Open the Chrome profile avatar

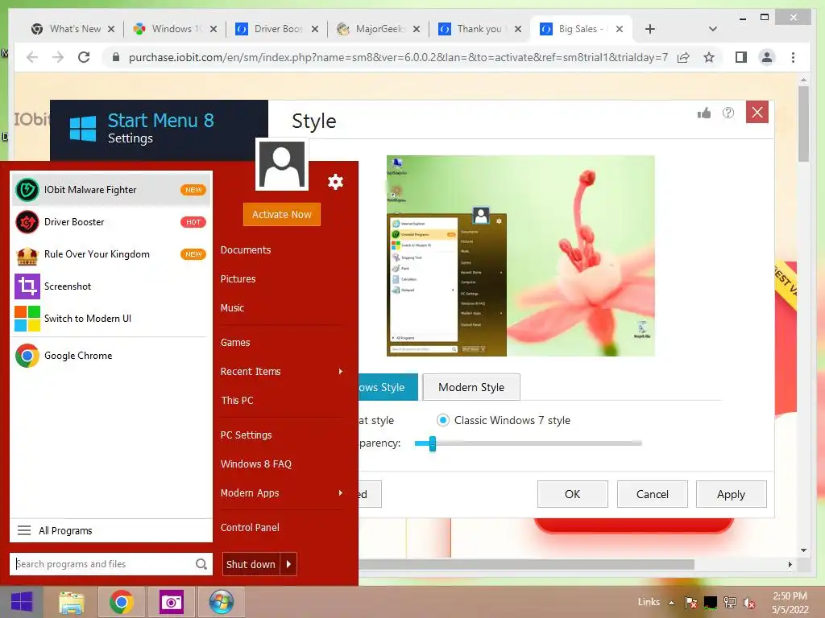767,57
